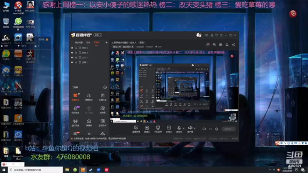The width and height of the screenshot is (308, 173).
Task: Select the highlighted orange scene tab
Action: (x=97, y=43)
